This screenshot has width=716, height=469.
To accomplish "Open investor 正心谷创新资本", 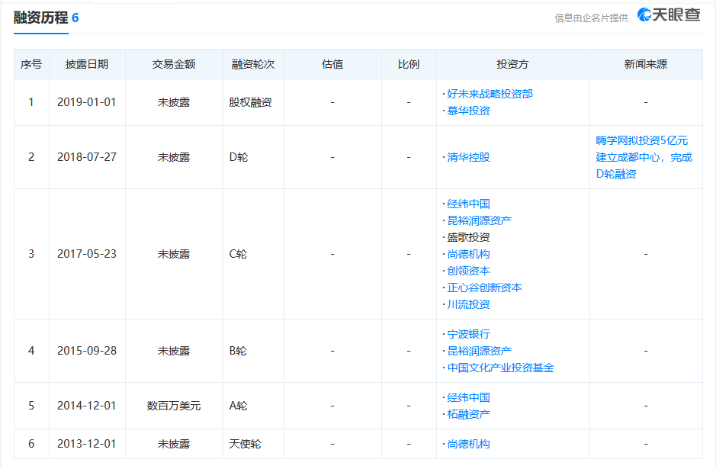I will coord(484,288).
